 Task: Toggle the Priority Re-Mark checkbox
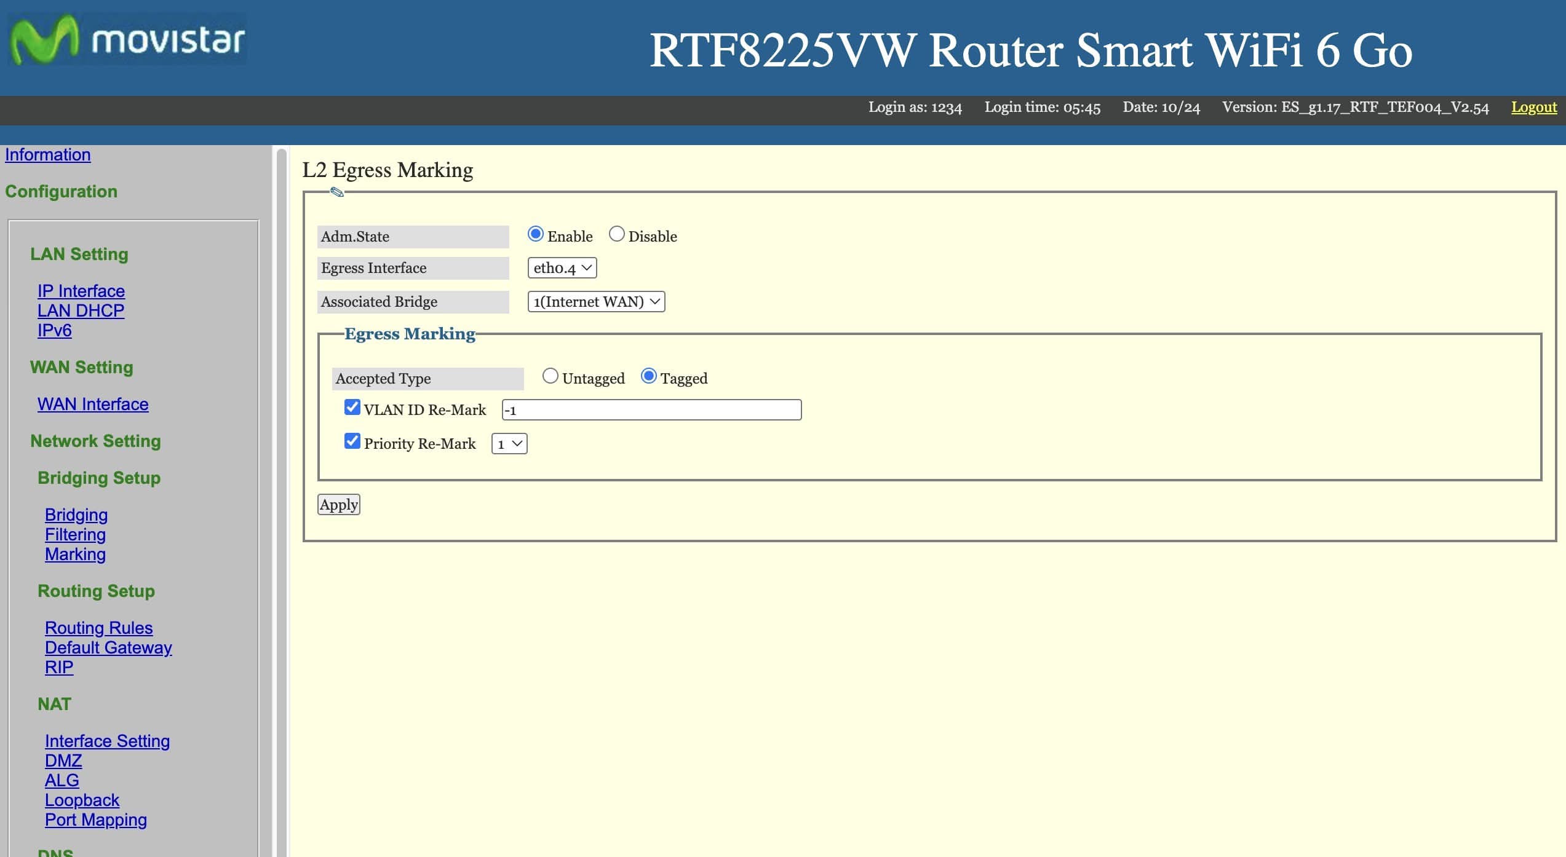[x=352, y=441]
